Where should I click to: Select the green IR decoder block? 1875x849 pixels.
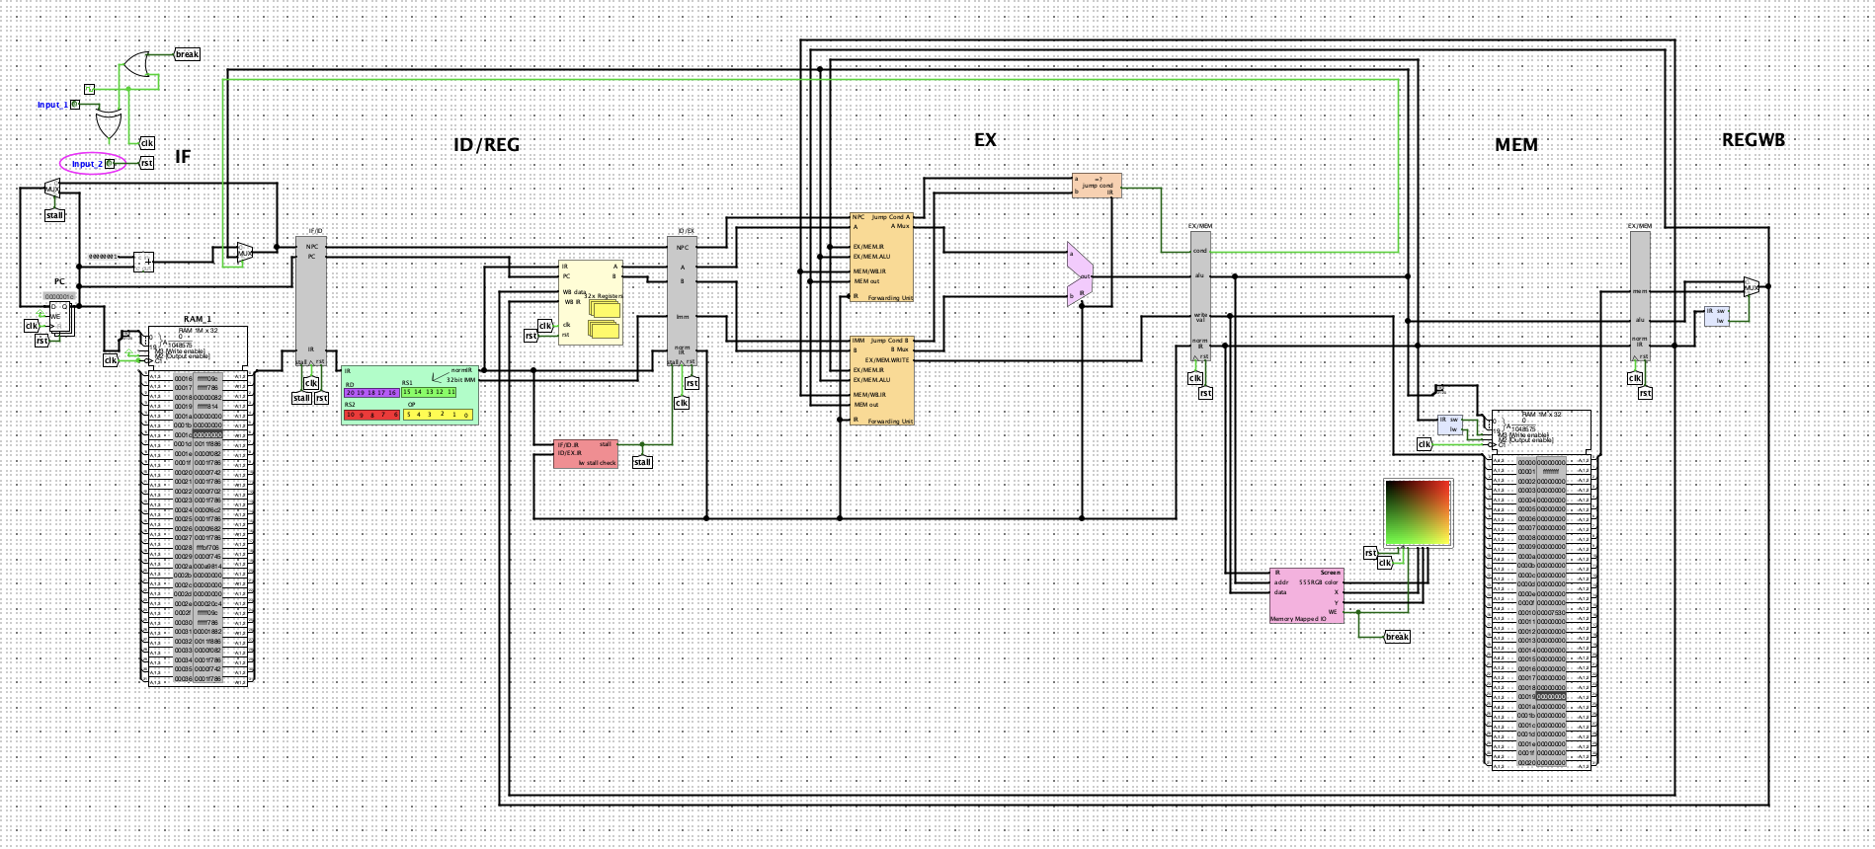pyautogui.click(x=410, y=395)
